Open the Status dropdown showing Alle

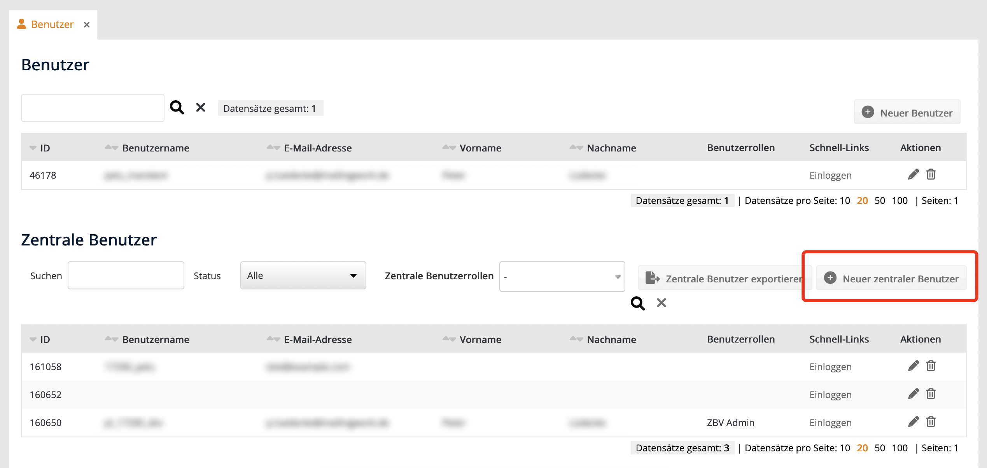pos(303,275)
